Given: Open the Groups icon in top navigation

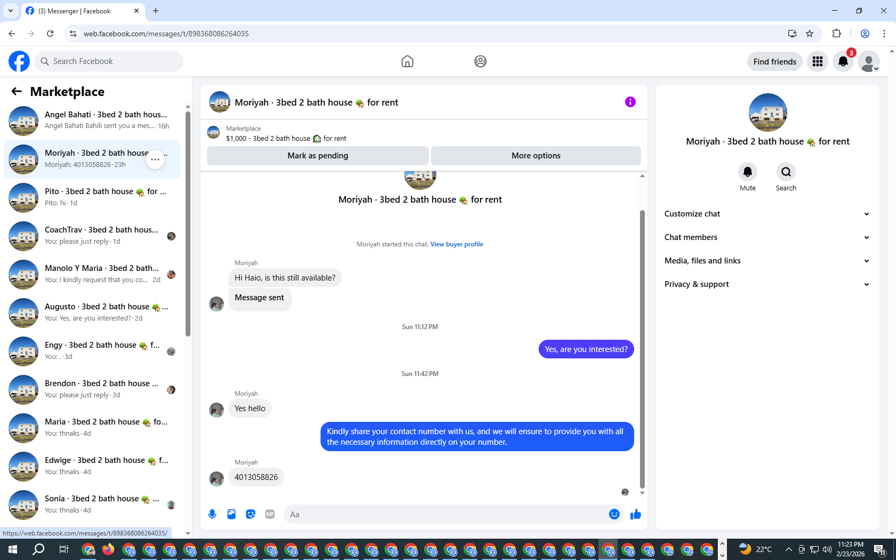Looking at the screenshot, I should point(481,61).
